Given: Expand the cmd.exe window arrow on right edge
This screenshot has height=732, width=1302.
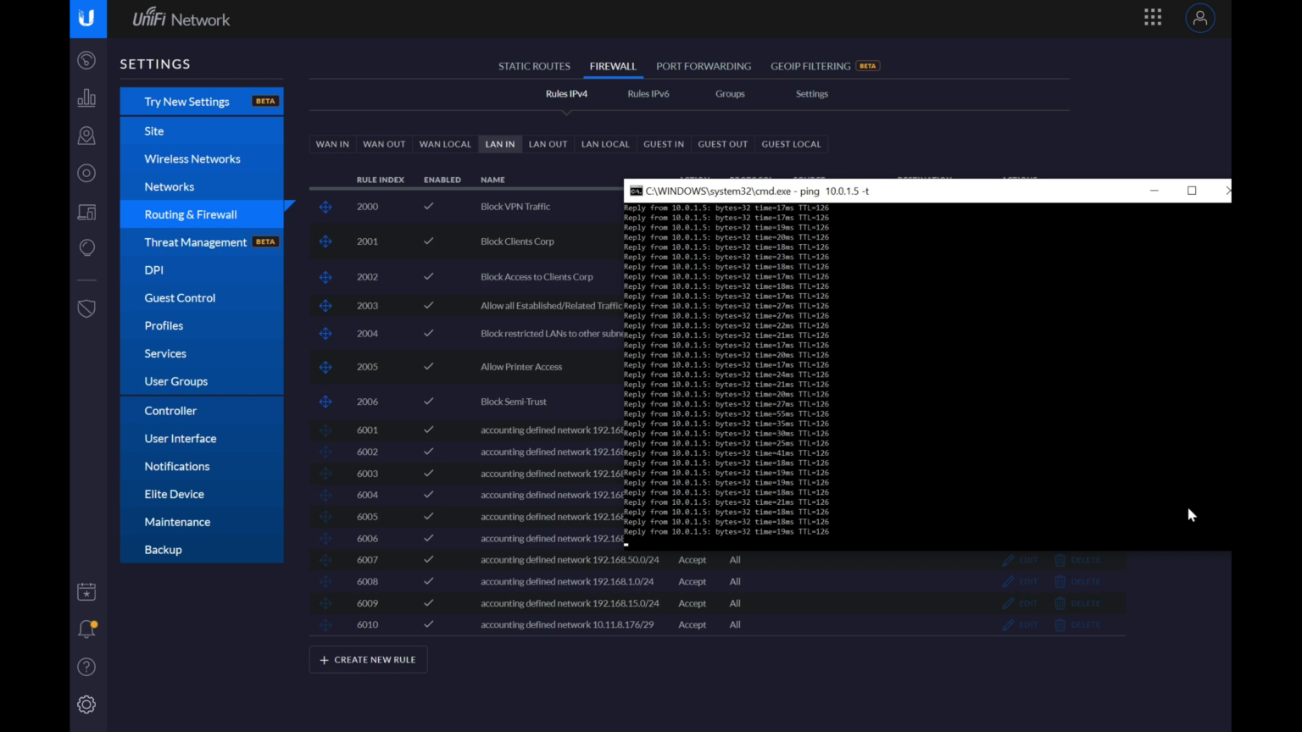Looking at the screenshot, I should [x=1227, y=191].
